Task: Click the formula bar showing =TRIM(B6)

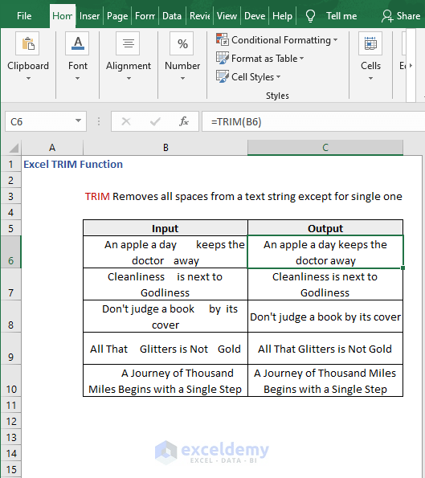Action: [x=313, y=121]
